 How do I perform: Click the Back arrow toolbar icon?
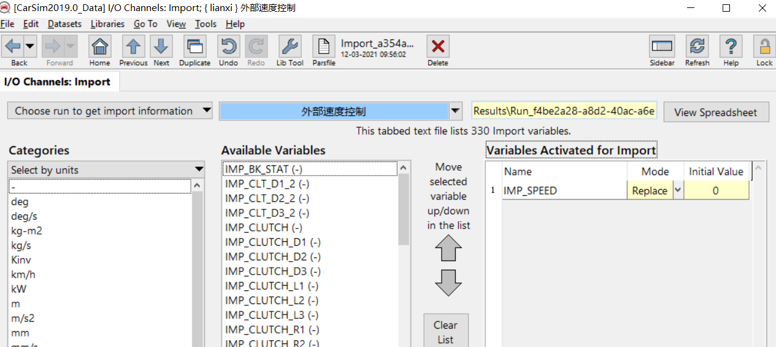point(13,46)
